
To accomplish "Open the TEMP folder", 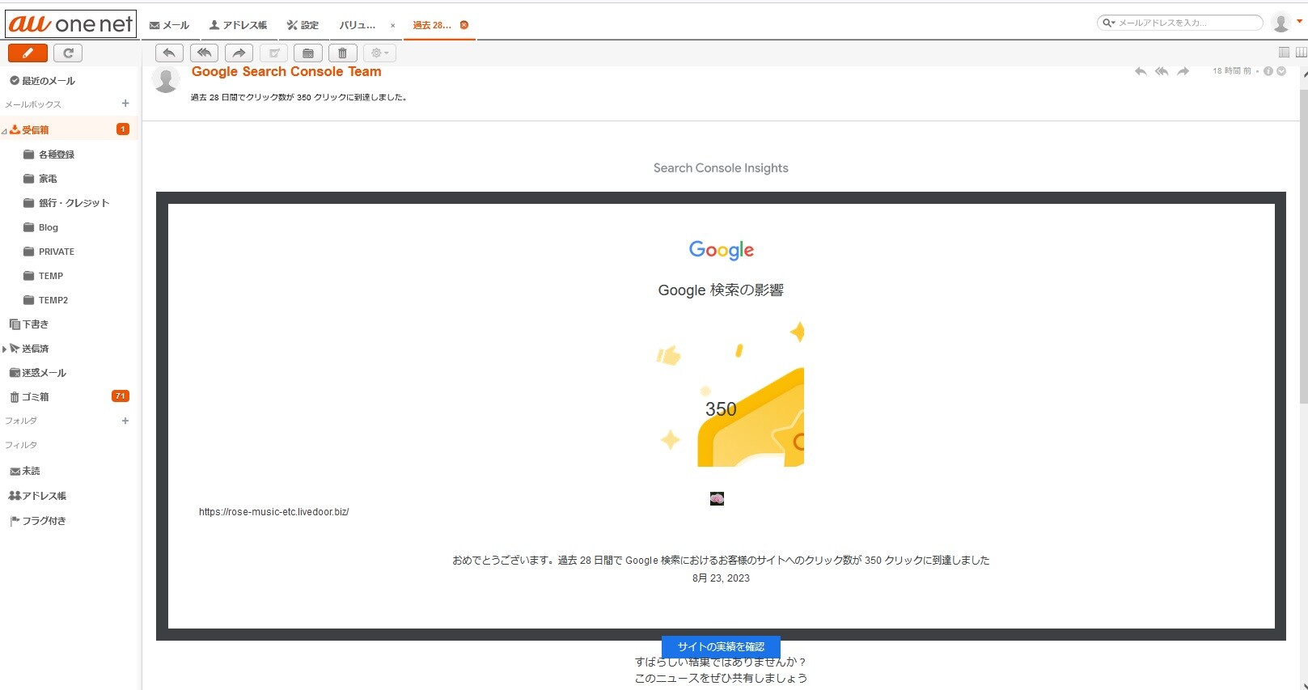I will (x=50, y=276).
